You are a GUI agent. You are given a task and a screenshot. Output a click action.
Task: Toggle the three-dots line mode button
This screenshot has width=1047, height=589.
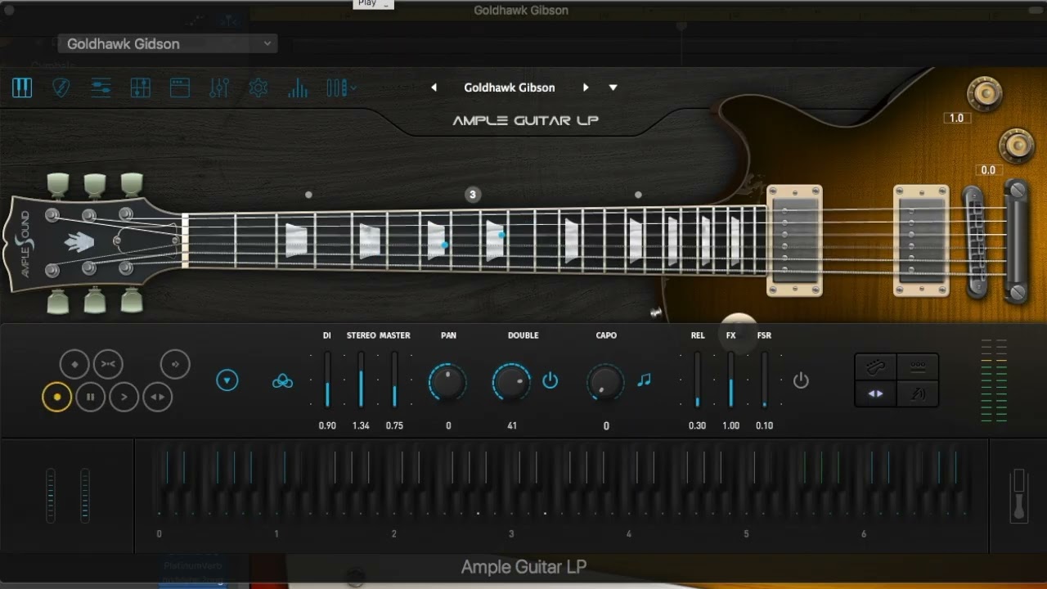[918, 366]
